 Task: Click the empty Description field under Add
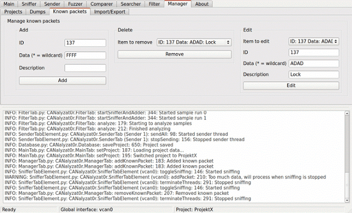(x=85, y=68)
